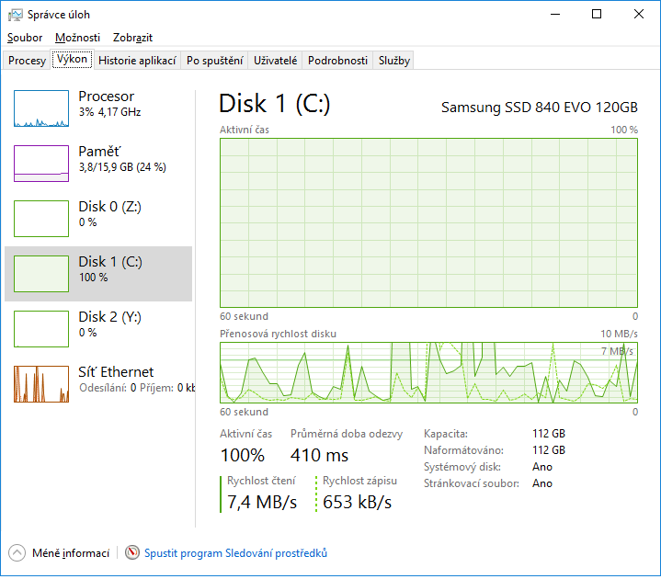Click Spustit program Sledování prostředků link
This screenshot has width=661, height=579.
tap(235, 553)
